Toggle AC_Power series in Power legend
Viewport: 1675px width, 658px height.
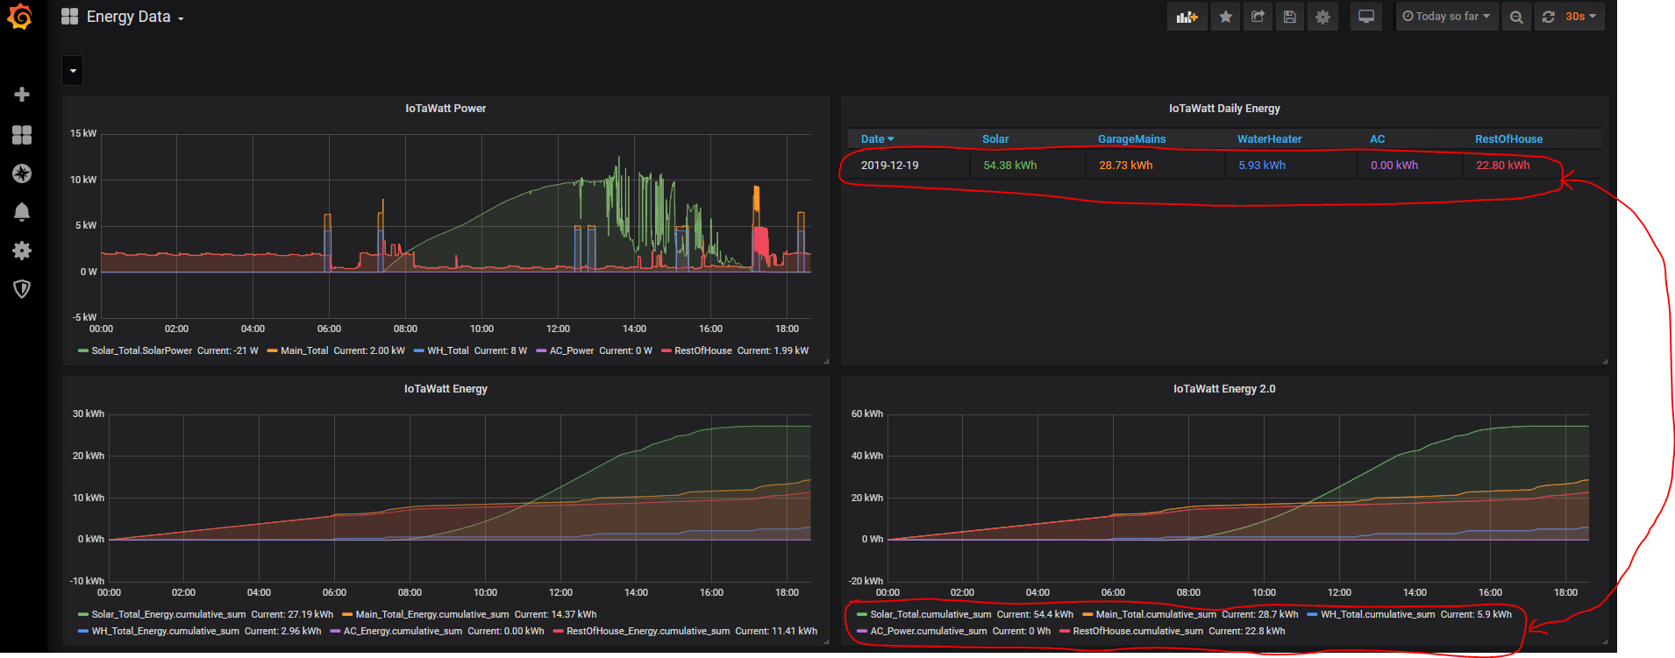click(x=572, y=351)
